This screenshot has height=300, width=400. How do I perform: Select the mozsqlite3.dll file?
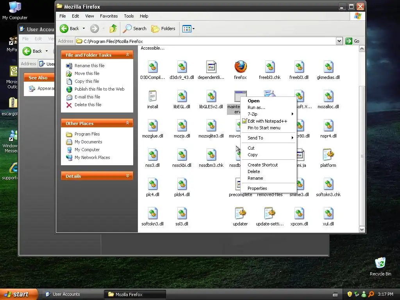pos(211,129)
